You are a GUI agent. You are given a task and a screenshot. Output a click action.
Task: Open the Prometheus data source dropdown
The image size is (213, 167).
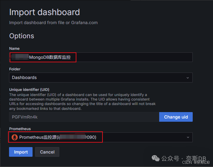pos(101,137)
